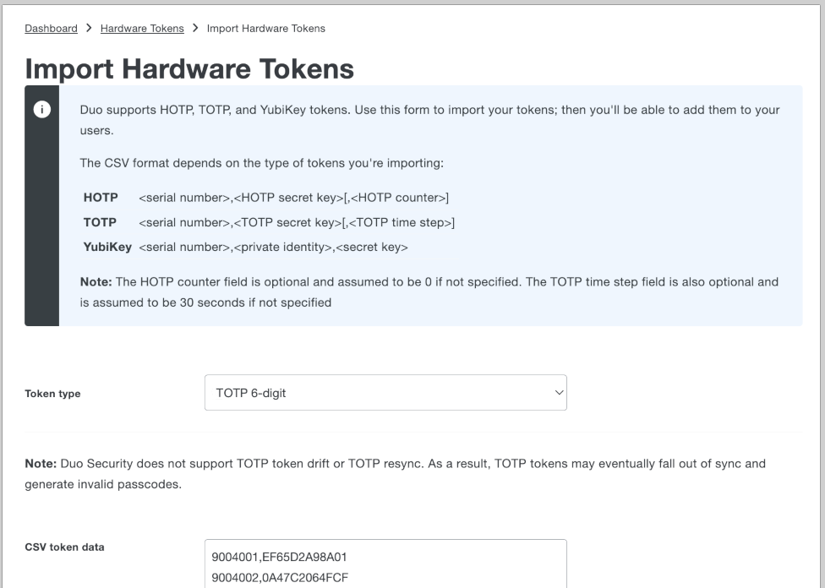This screenshot has width=825, height=588.
Task: Click the YubiKey format label
Action: click(107, 248)
